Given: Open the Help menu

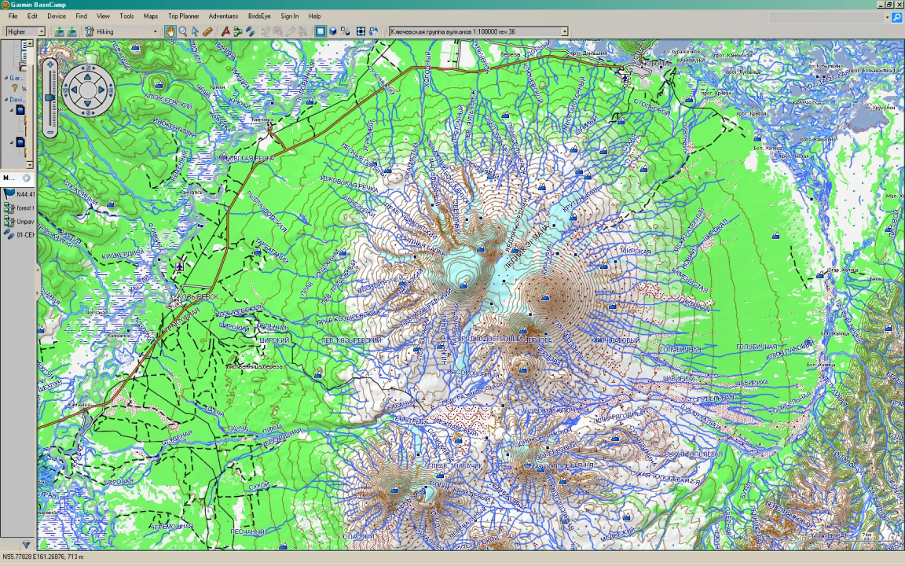Looking at the screenshot, I should 314,17.
